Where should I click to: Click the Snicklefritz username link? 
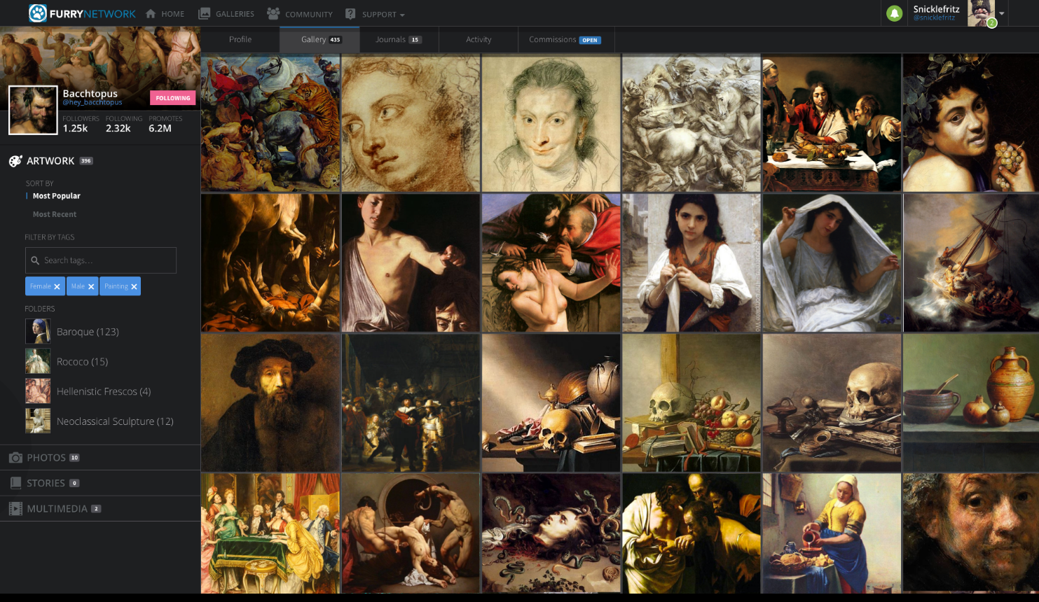point(936,9)
